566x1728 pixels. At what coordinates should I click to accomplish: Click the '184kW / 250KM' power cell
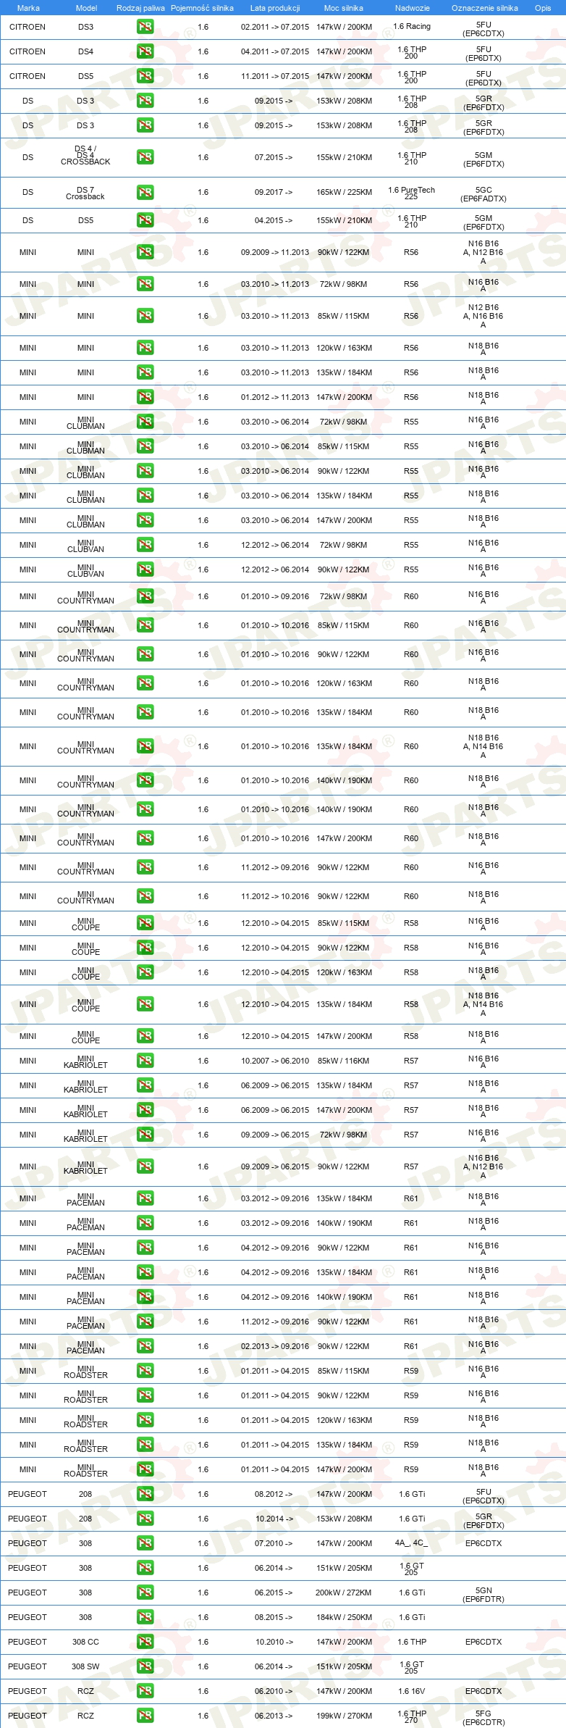coord(344,1617)
